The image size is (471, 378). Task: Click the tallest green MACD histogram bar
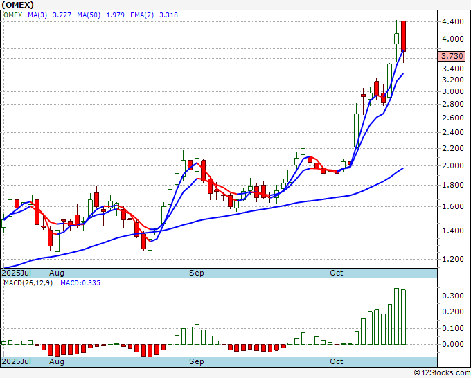[x=396, y=316]
